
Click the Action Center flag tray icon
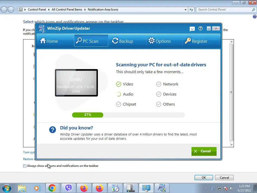[x=226, y=188]
